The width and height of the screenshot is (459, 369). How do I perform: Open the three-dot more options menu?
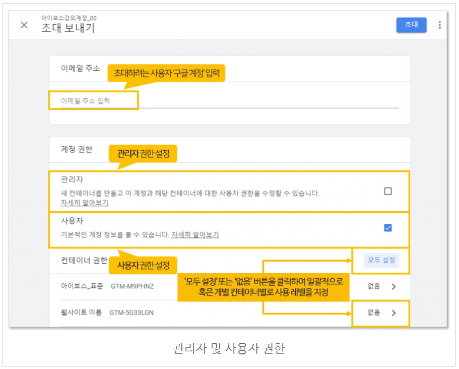point(440,25)
